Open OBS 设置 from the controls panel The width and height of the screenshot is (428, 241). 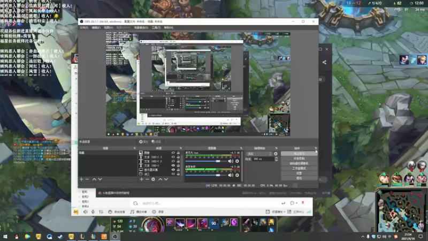pyautogui.click(x=299, y=173)
